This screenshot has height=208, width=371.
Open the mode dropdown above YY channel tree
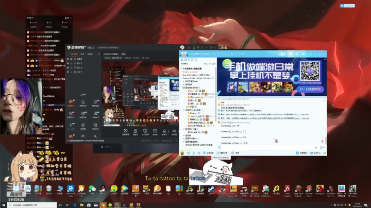(185, 63)
